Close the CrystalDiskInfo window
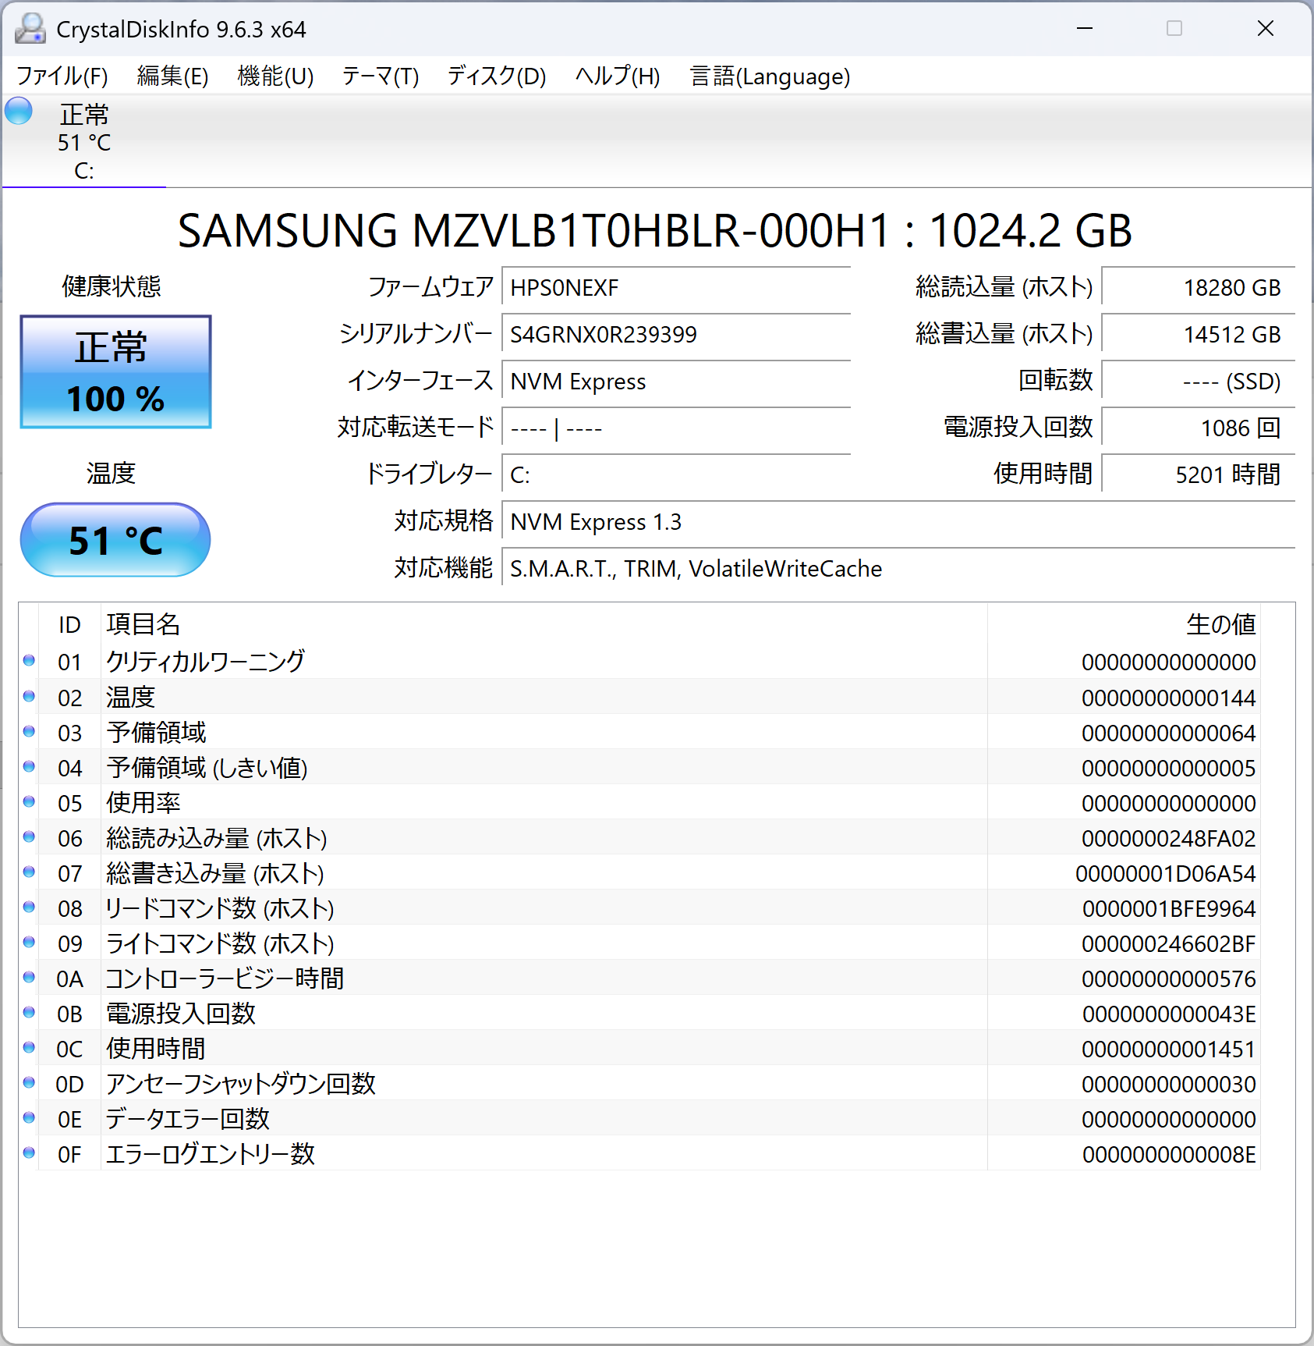Image resolution: width=1314 pixels, height=1346 pixels. (x=1265, y=29)
